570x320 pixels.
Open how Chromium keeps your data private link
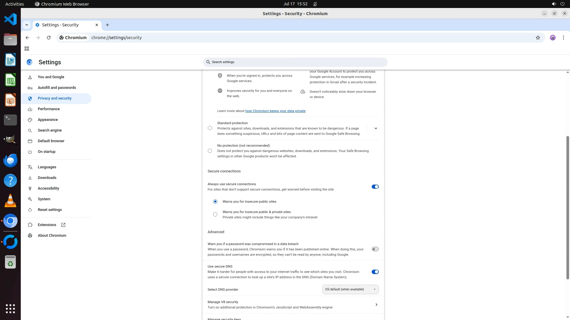tap(275, 111)
